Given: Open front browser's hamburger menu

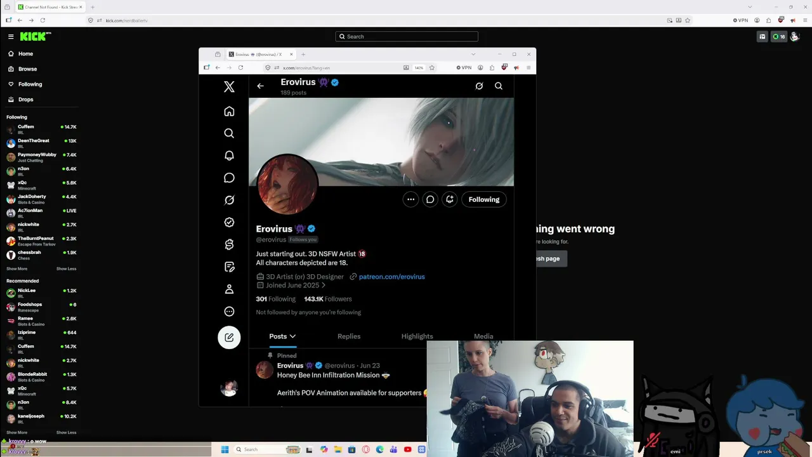Looking at the screenshot, I should [528, 67].
